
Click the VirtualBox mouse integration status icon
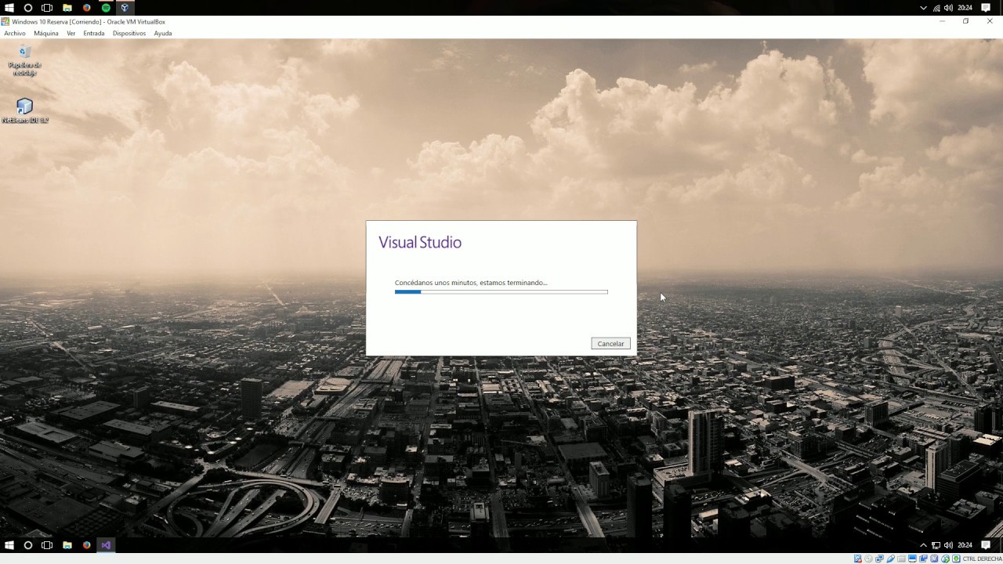(x=945, y=559)
